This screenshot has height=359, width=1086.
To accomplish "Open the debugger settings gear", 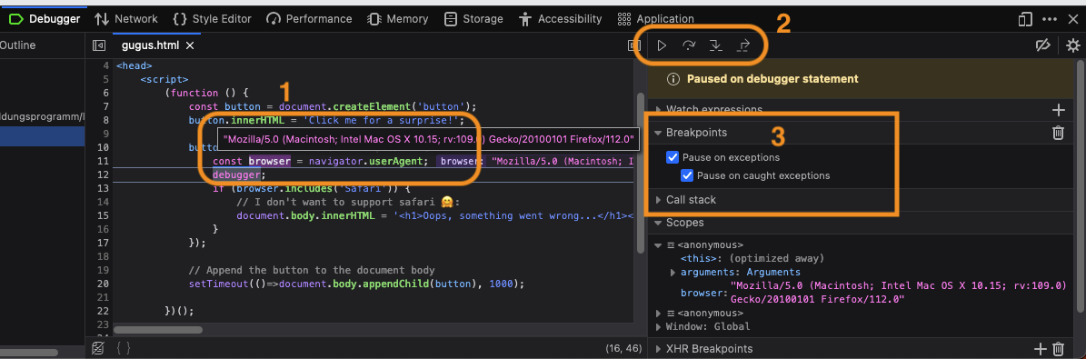I will click(1073, 45).
